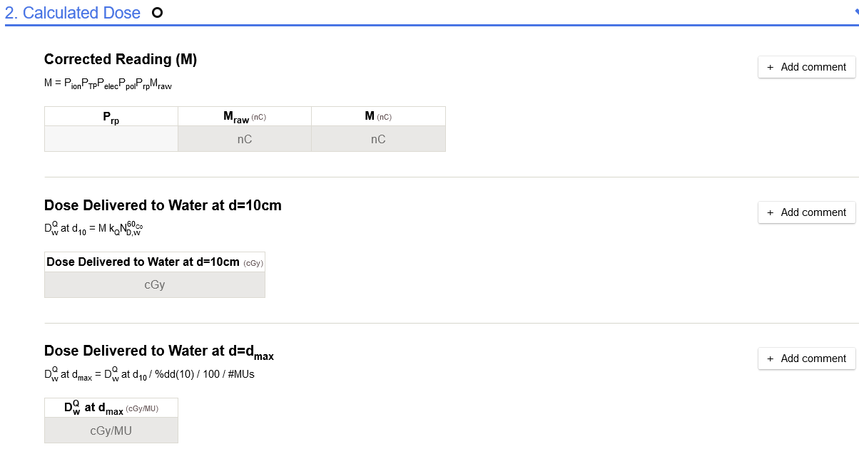Select the Mraw nC value field
Viewport: 859px width, 454px height.
click(x=245, y=139)
